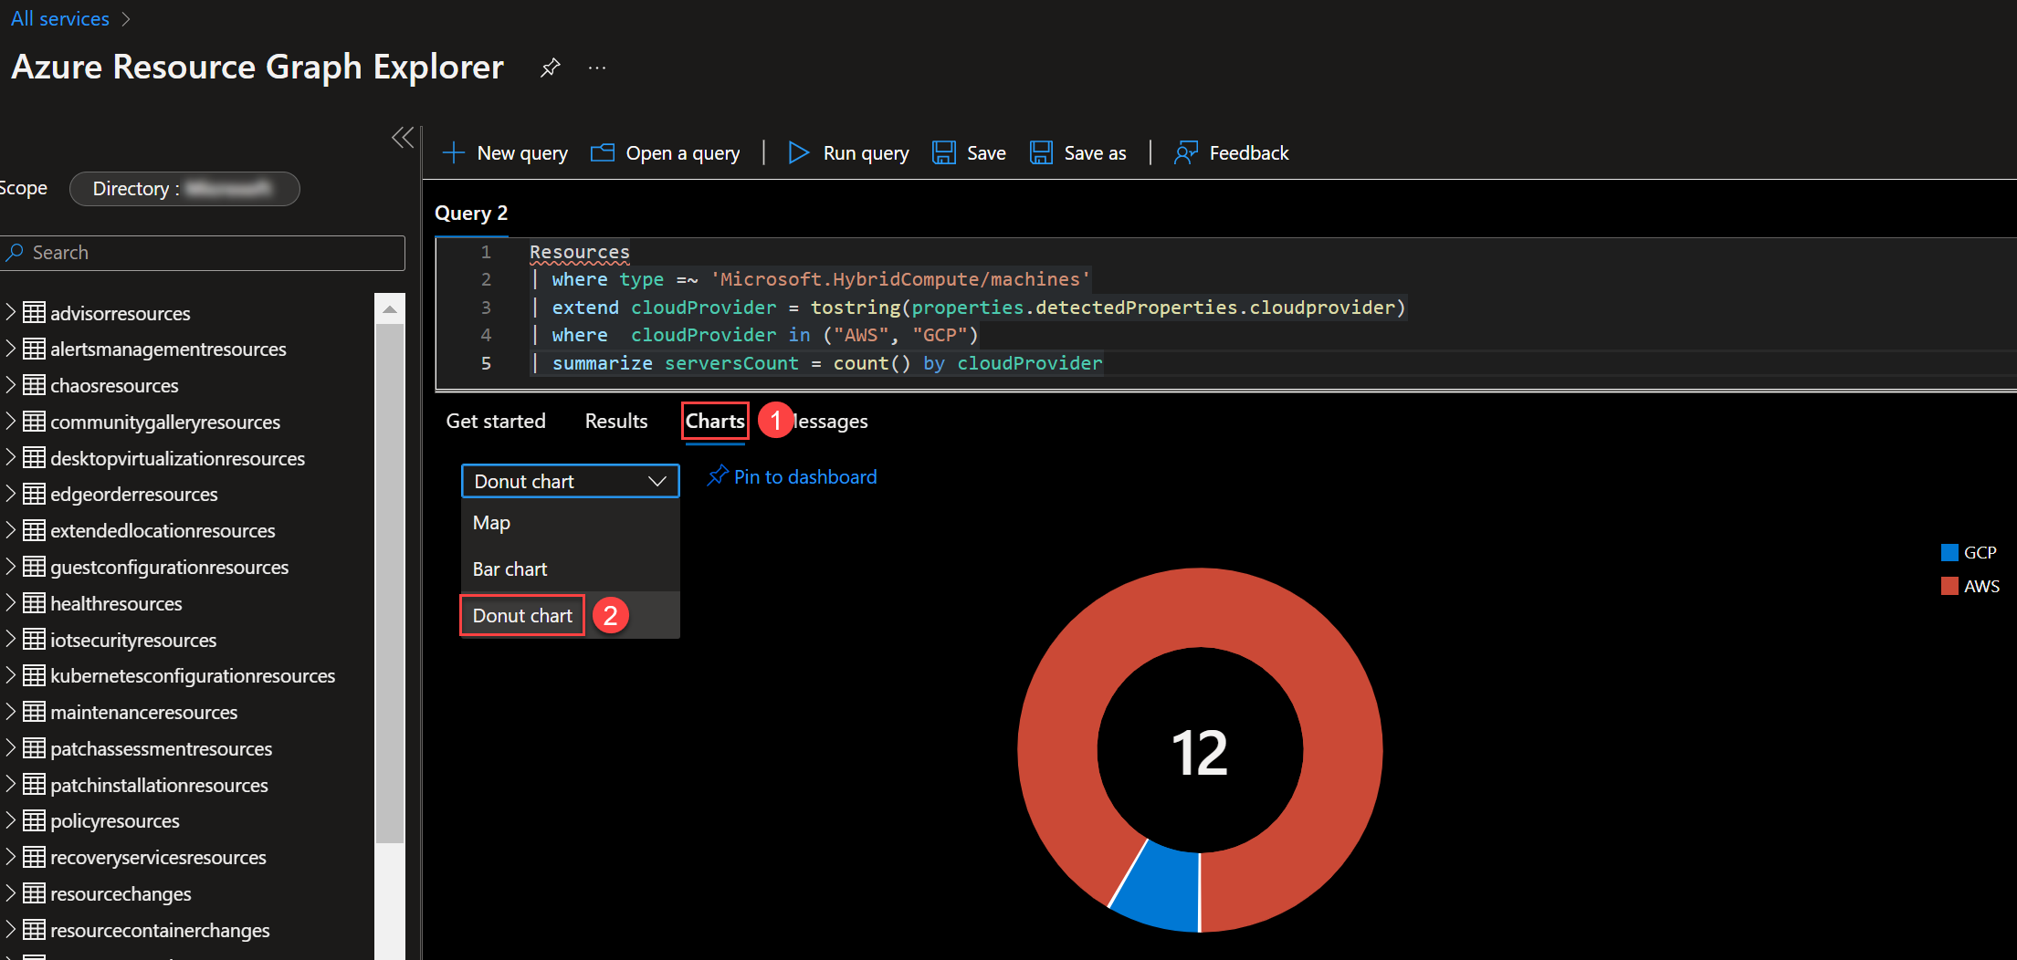The width and height of the screenshot is (2017, 960).
Task: Click the maintenanceresources table icon
Action: 34,712
